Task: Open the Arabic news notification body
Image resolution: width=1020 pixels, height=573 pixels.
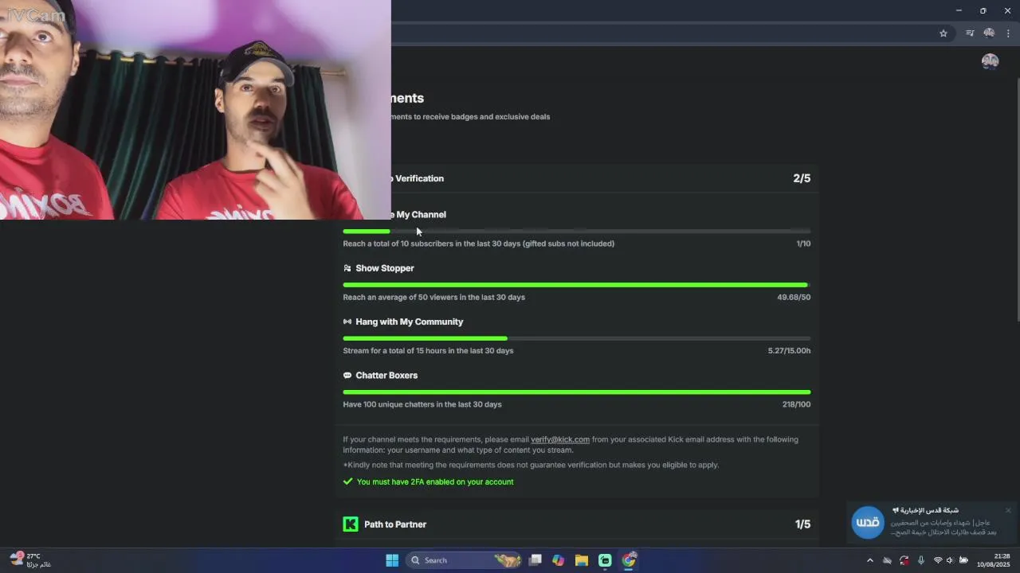Action: click(x=943, y=527)
